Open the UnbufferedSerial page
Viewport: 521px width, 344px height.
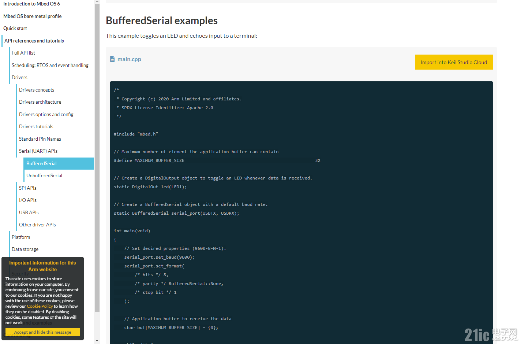tap(44, 175)
